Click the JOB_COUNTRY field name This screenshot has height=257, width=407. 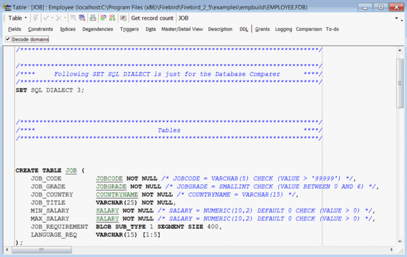pyautogui.click(x=52, y=195)
